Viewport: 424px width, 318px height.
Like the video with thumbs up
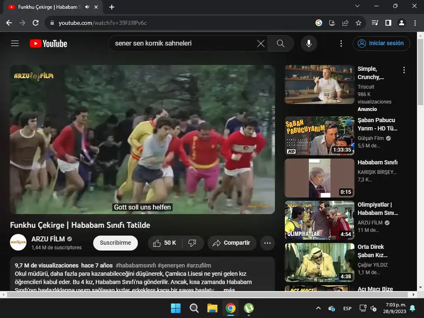(165, 243)
